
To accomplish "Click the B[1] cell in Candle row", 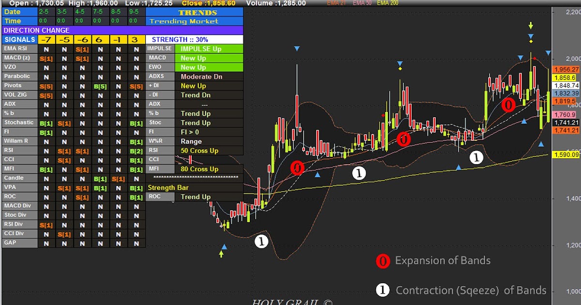I will [x=100, y=178].
